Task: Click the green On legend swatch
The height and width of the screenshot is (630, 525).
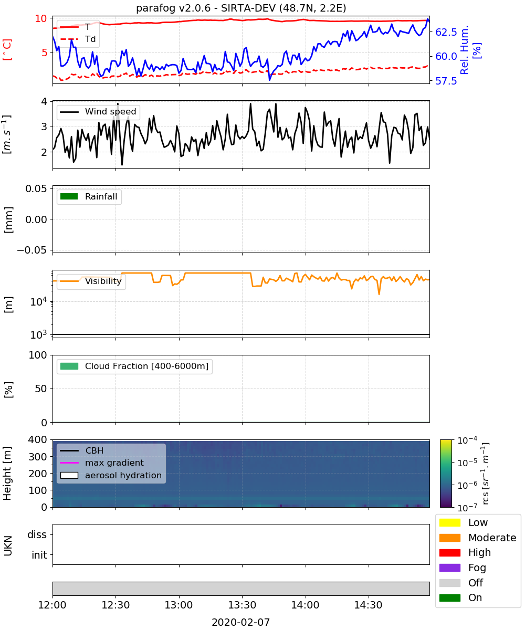Action: (x=449, y=597)
